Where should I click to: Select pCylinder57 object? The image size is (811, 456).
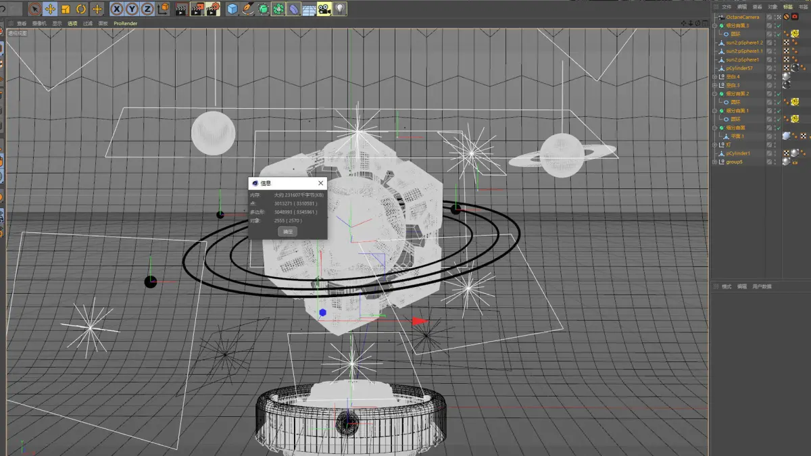coord(739,68)
